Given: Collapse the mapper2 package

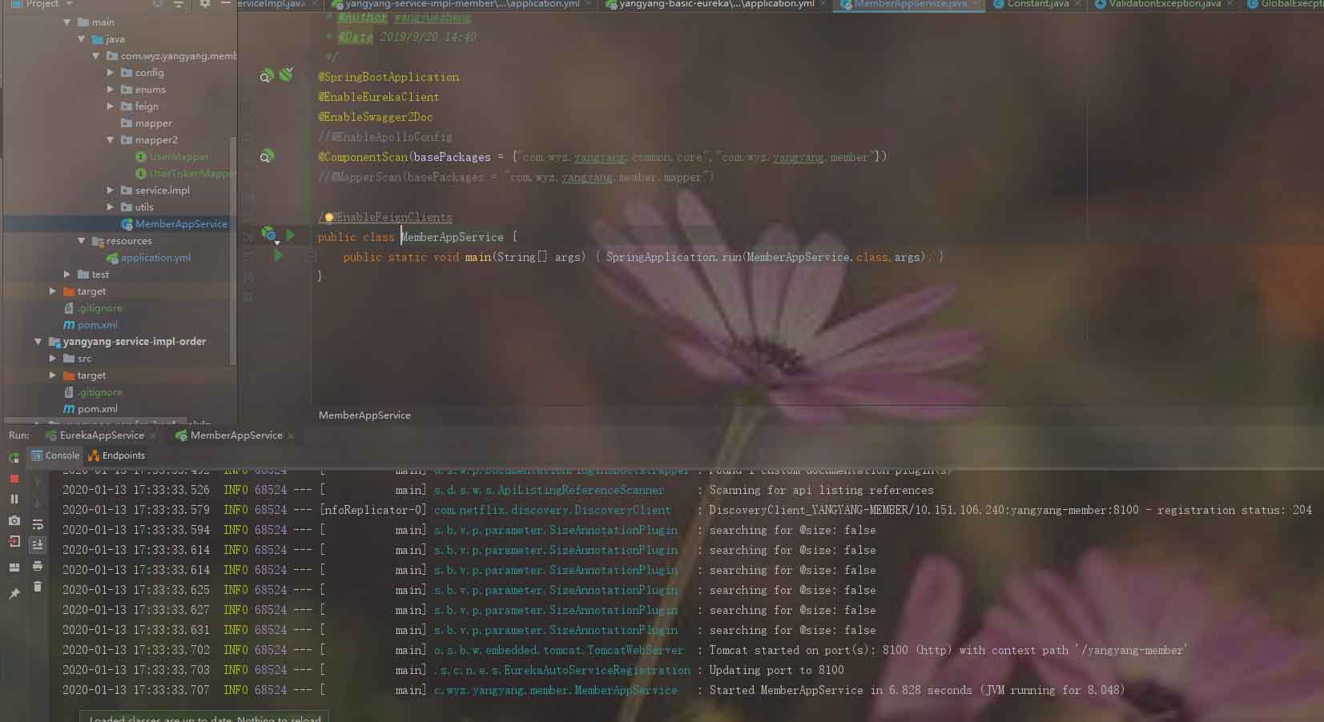Looking at the screenshot, I should (111, 140).
